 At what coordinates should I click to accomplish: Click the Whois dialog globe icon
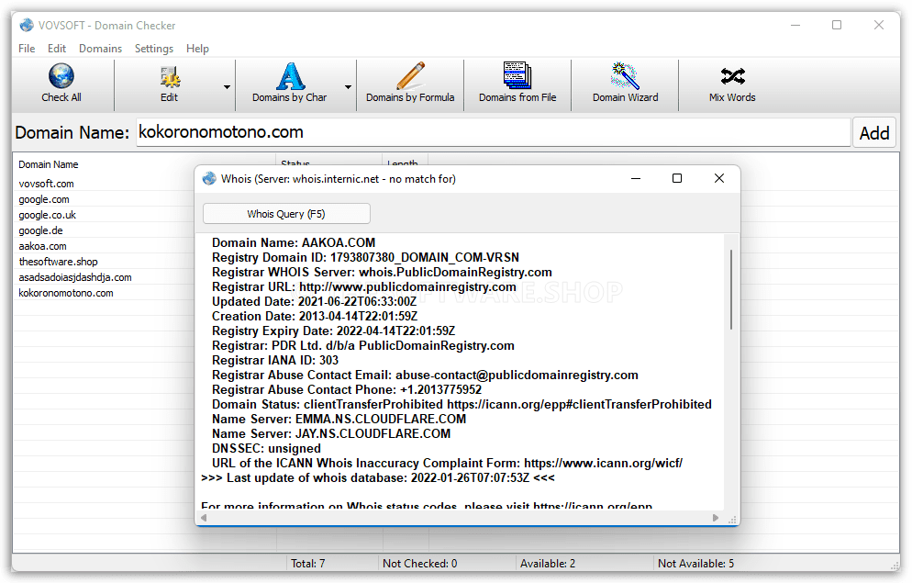209,179
